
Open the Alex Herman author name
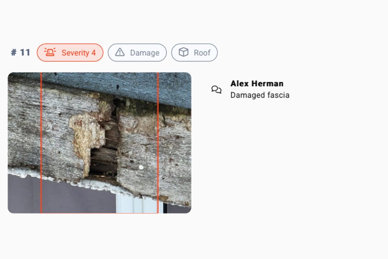[x=257, y=84]
